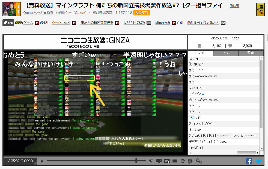Switch to the NG tab

[x=226, y=53]
